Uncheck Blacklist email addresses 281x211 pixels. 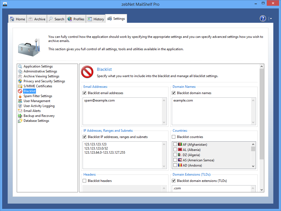[85, 93]
